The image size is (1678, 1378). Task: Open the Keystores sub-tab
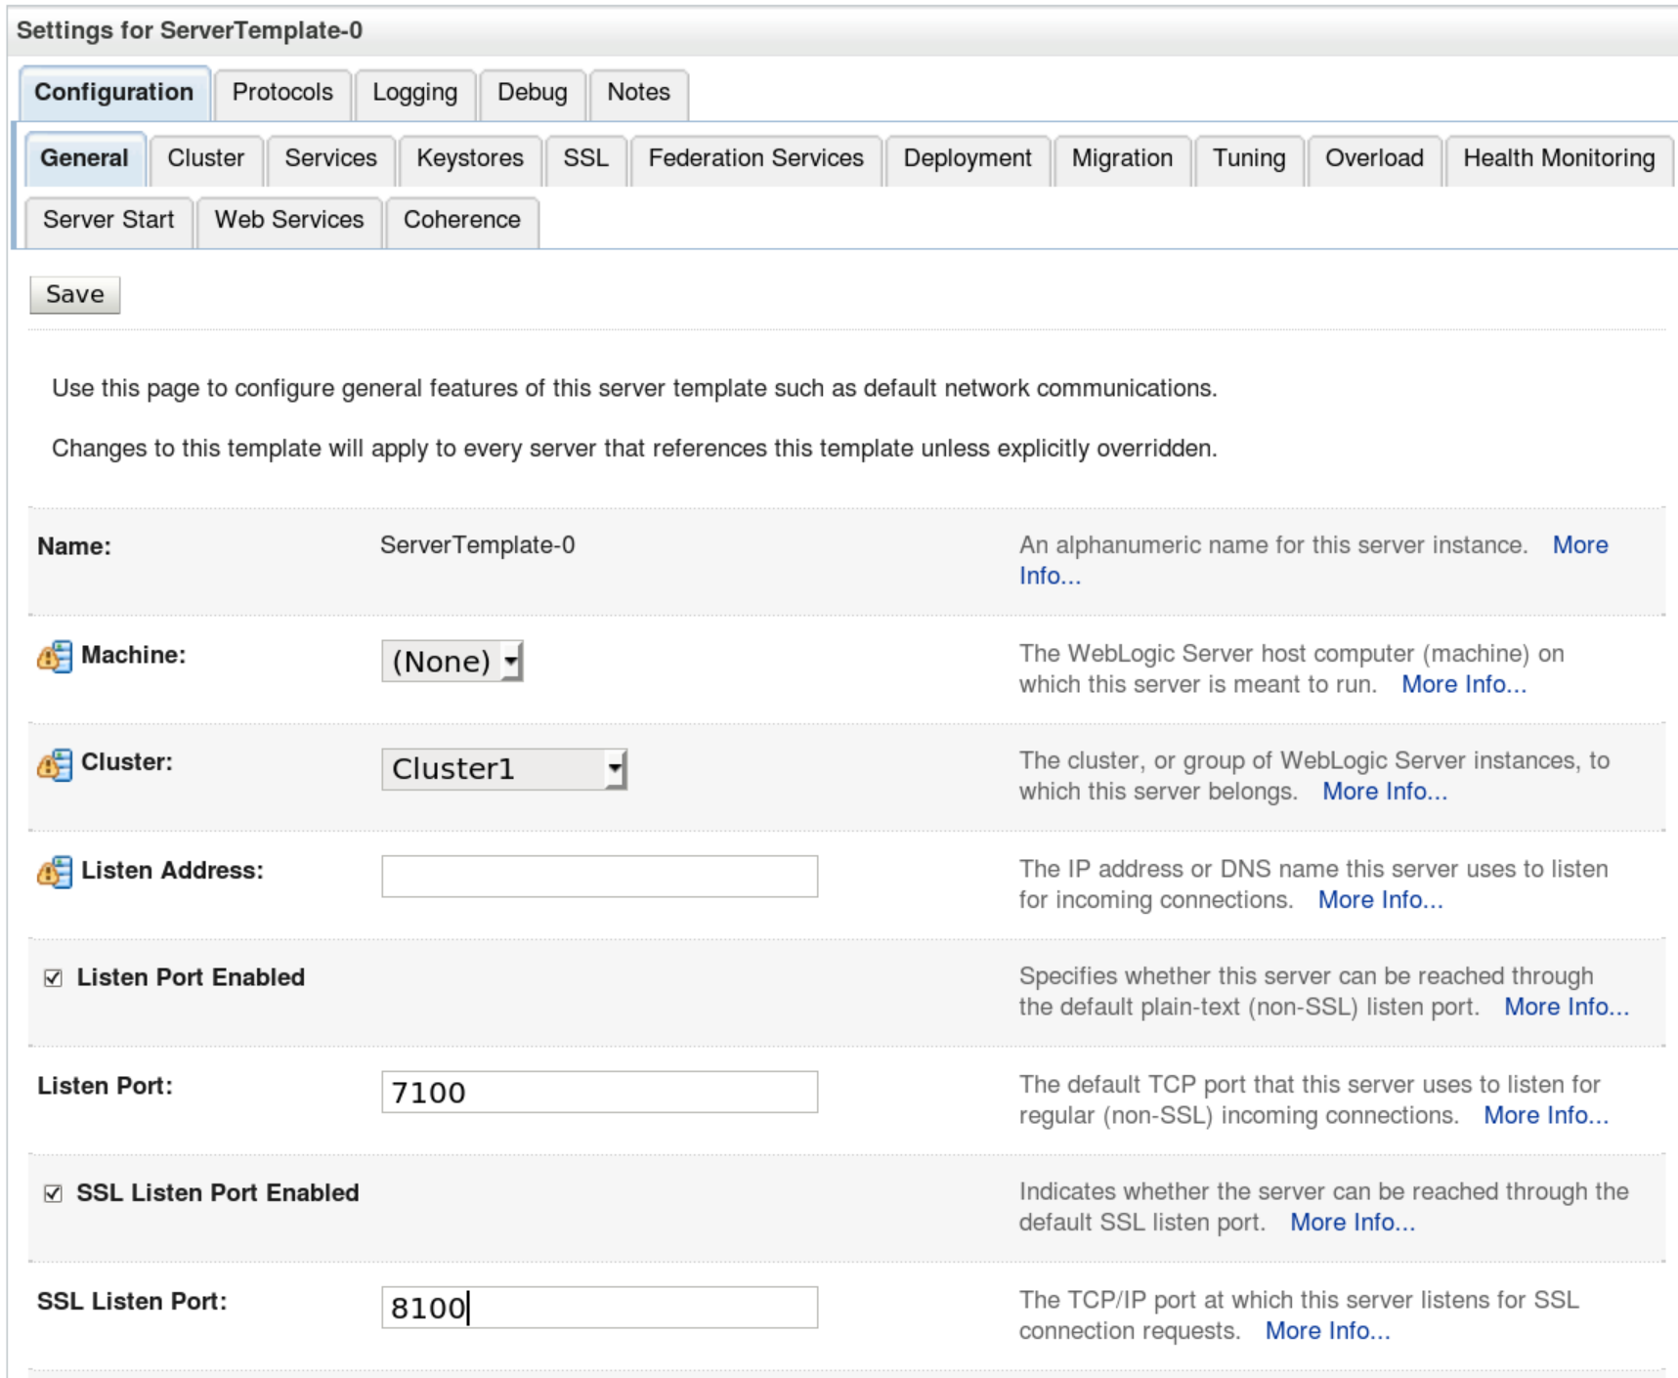coord(470,158)
